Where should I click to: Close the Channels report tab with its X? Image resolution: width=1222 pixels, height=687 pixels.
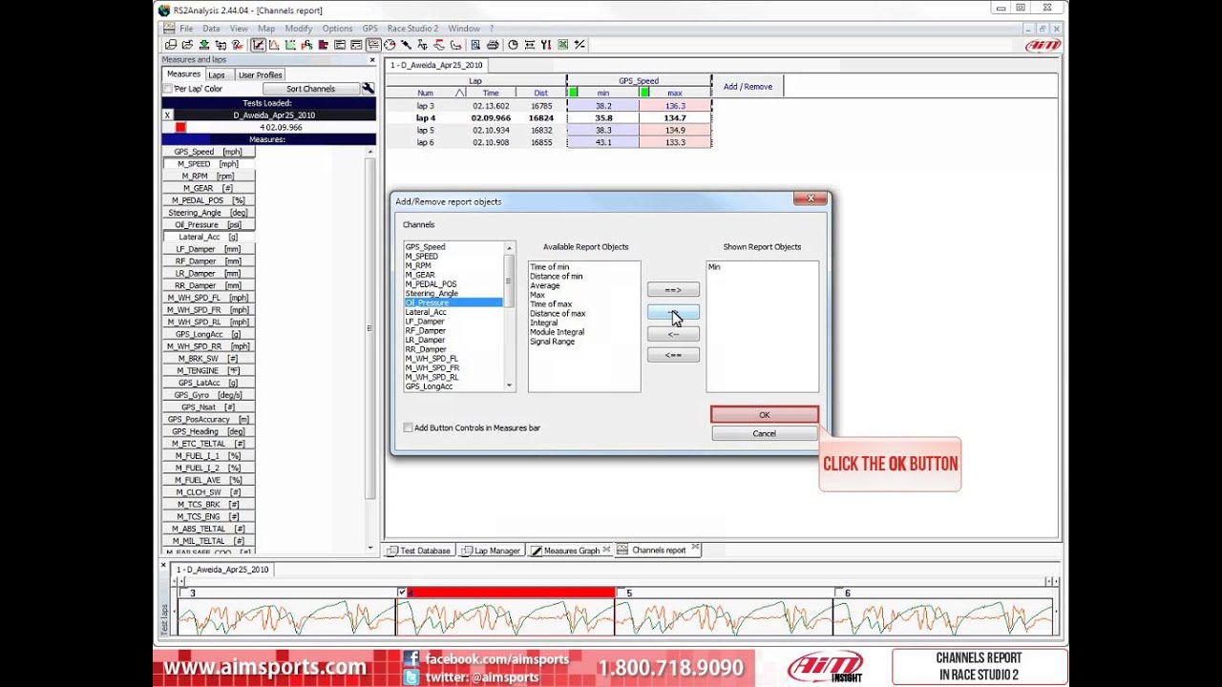tap(695, 549)
